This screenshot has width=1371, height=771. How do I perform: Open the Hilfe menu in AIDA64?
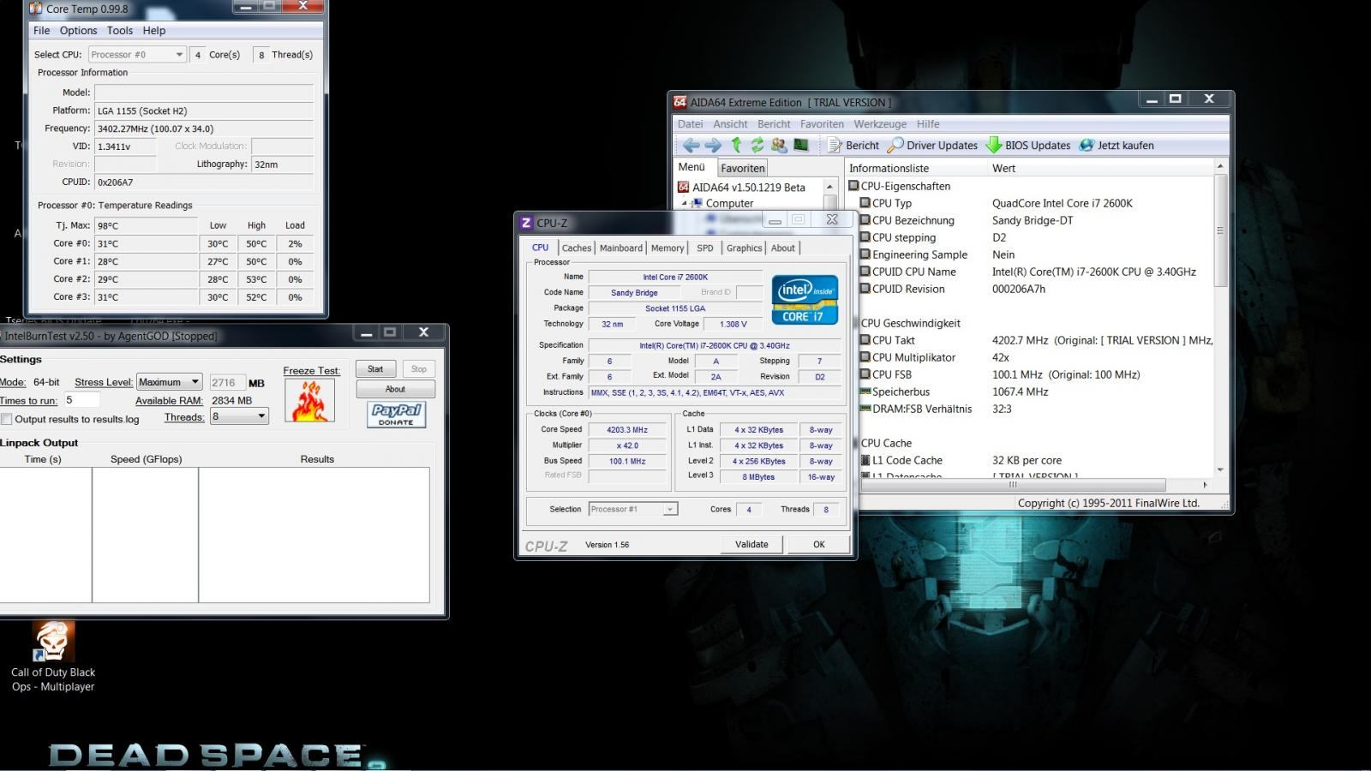pos(928,123)
